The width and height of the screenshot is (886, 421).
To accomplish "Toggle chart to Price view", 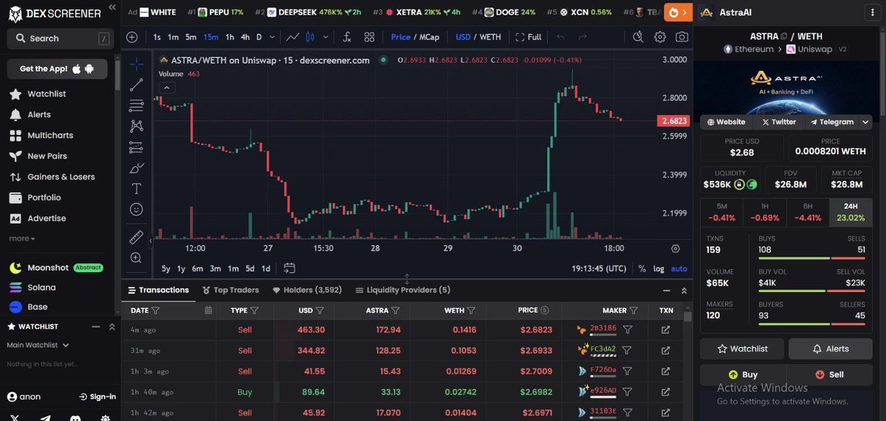I will tap(401, 37).
